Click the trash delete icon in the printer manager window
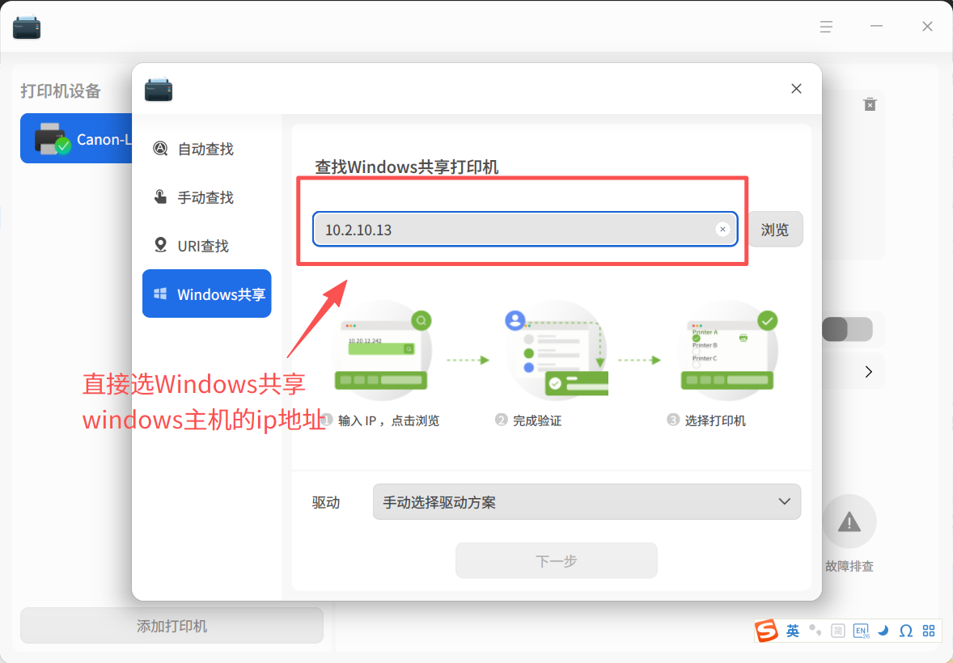This screenshot has height=663, width=953. 870,104
